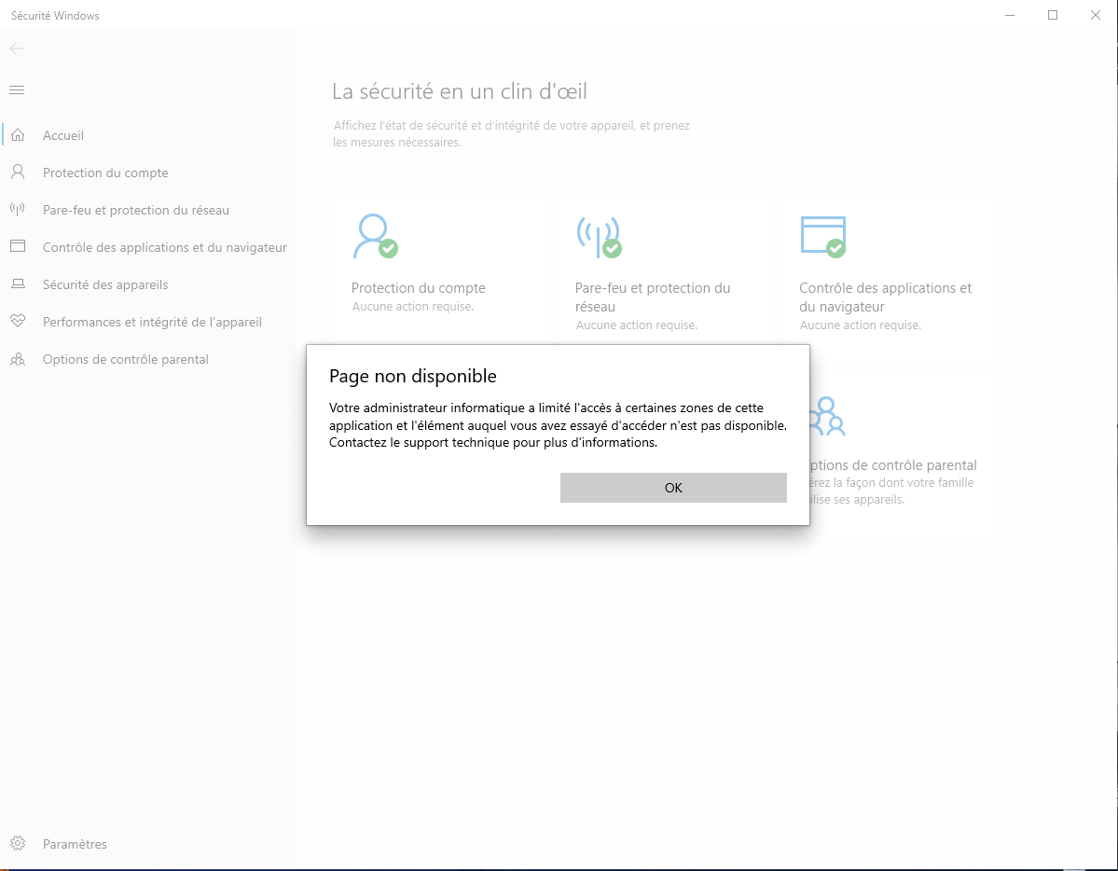Open Contrôle des applications et du navigateur in the sidebar
Viewport: 1118px width, 871px height.
tap(148, 247)
